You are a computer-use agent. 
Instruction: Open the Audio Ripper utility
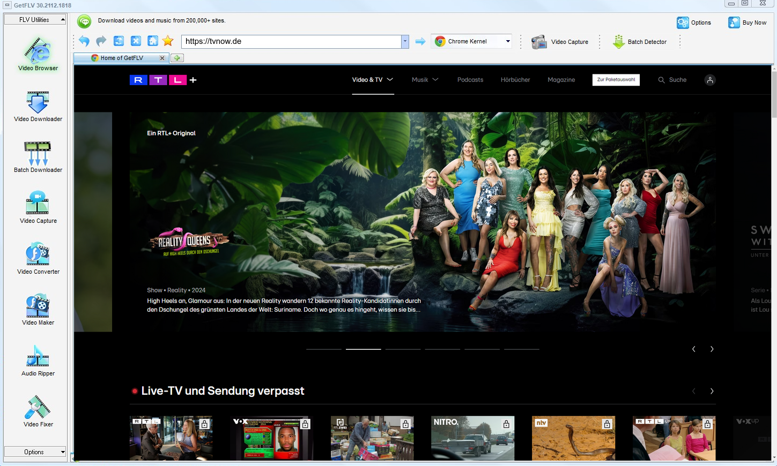(38, 360)
